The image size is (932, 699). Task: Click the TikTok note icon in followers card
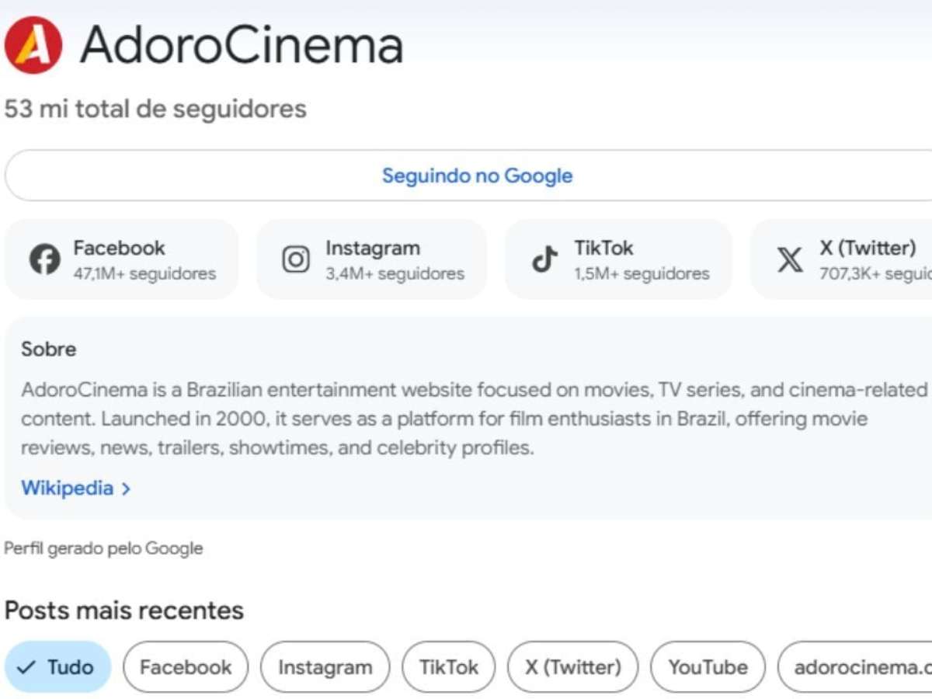click(544, 259)
